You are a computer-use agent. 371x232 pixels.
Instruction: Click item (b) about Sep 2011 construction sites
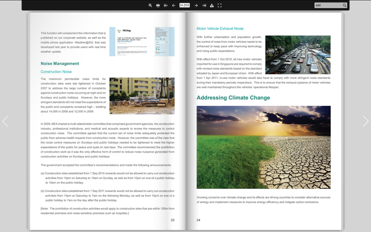point(107,195)
